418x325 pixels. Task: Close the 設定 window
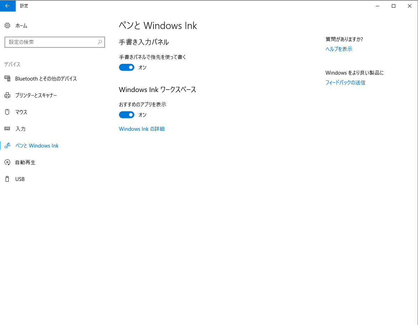pos(410,6)
